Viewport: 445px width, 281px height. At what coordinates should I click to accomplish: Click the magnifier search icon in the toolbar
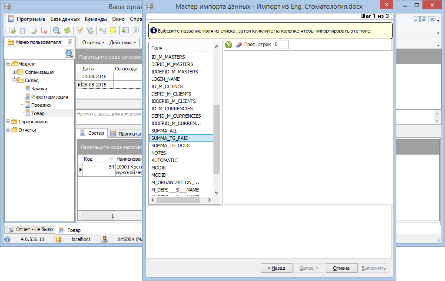(56, 30)
